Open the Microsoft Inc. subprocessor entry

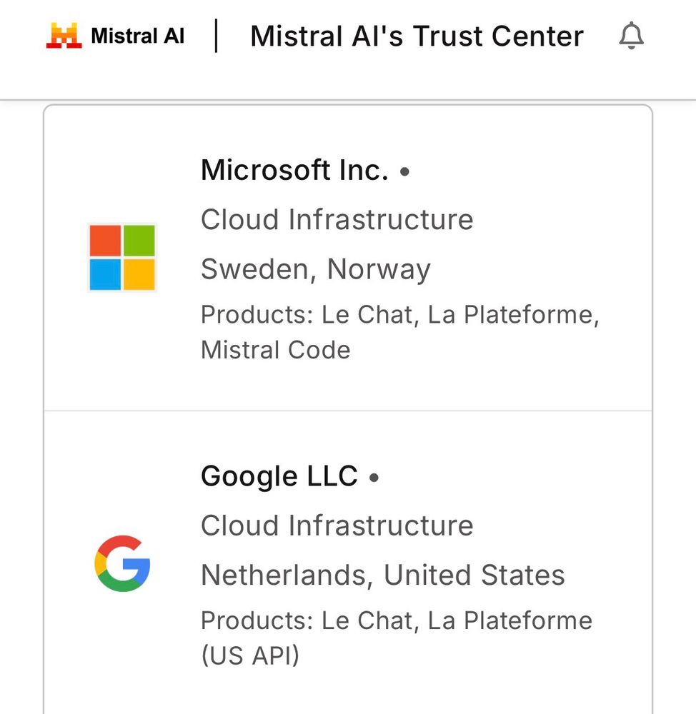pyautogui.click(x=348, y=257)
